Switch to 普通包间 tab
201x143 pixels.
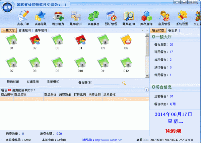point(24,30)
